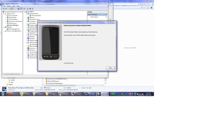Open the Action menu
221x138 pixels.
click(9, 6)
